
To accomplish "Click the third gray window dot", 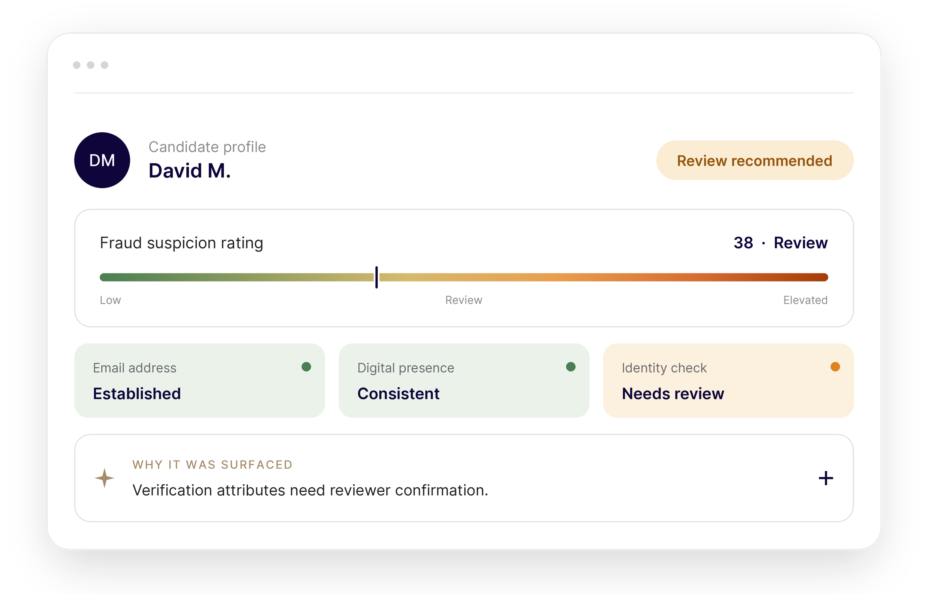I will (104, 65).
